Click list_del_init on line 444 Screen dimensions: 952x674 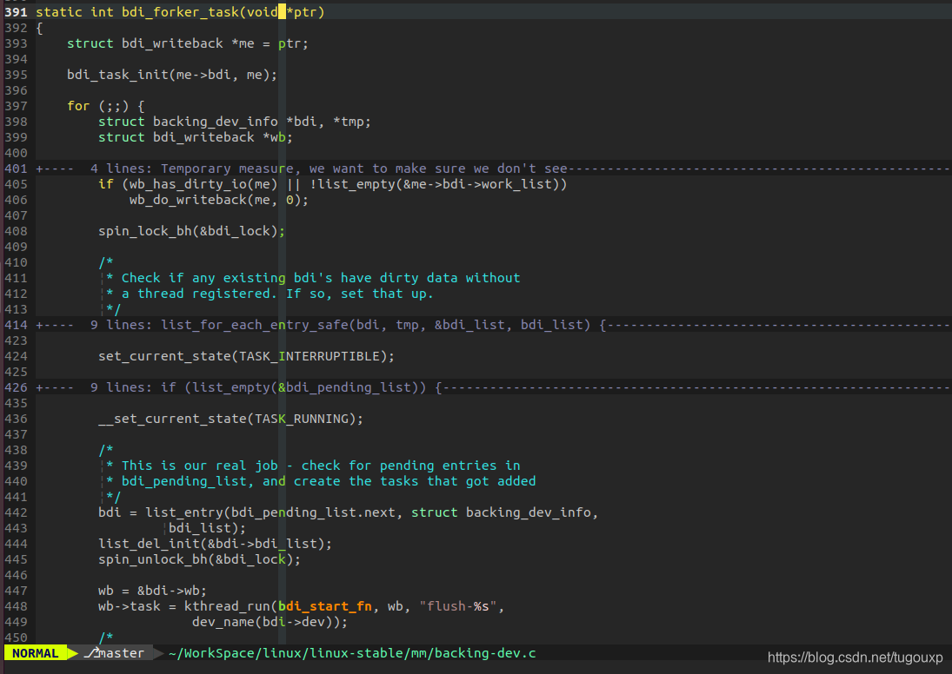[x=149, y=544]
